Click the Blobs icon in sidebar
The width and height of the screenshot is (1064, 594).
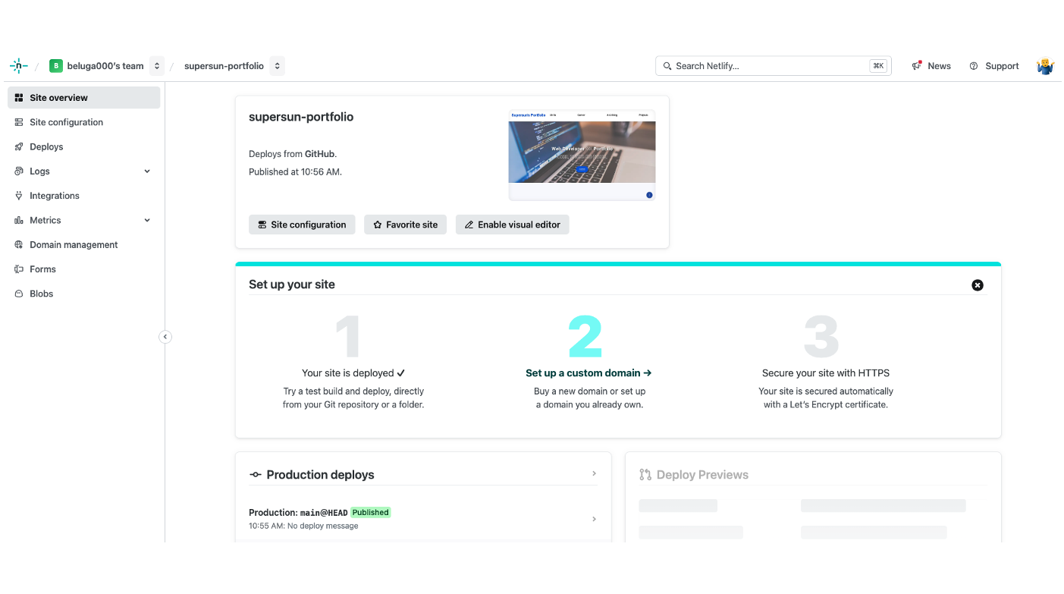pyautogui.click(x=19, y=294)
